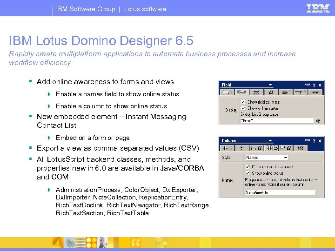The image size is (335, 251).
Task: Click the SametimeInfo column name field
Action: [x=280, y=192]
